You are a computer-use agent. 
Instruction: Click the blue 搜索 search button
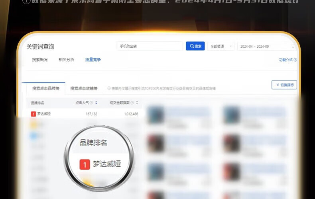click(195, 46)
